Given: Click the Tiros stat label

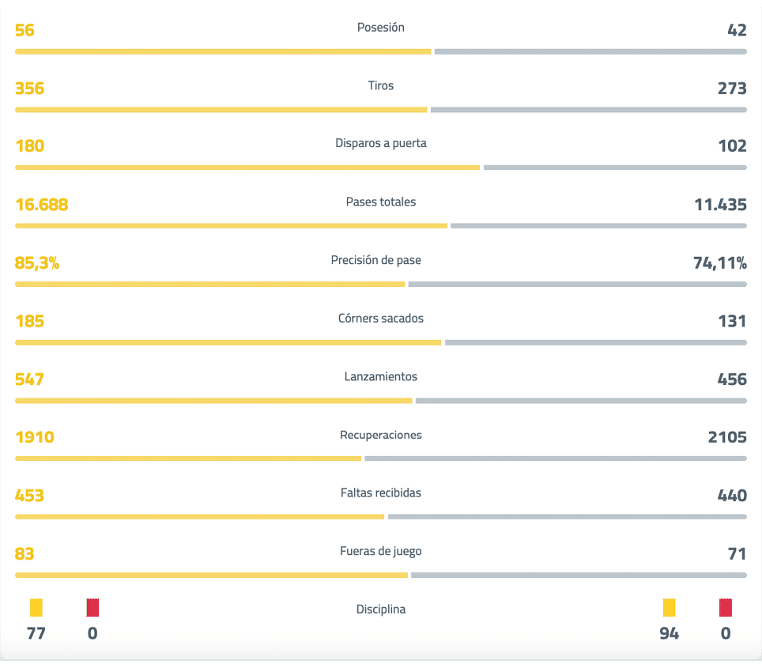Looking at the screenshot, I should pos(381,85).
